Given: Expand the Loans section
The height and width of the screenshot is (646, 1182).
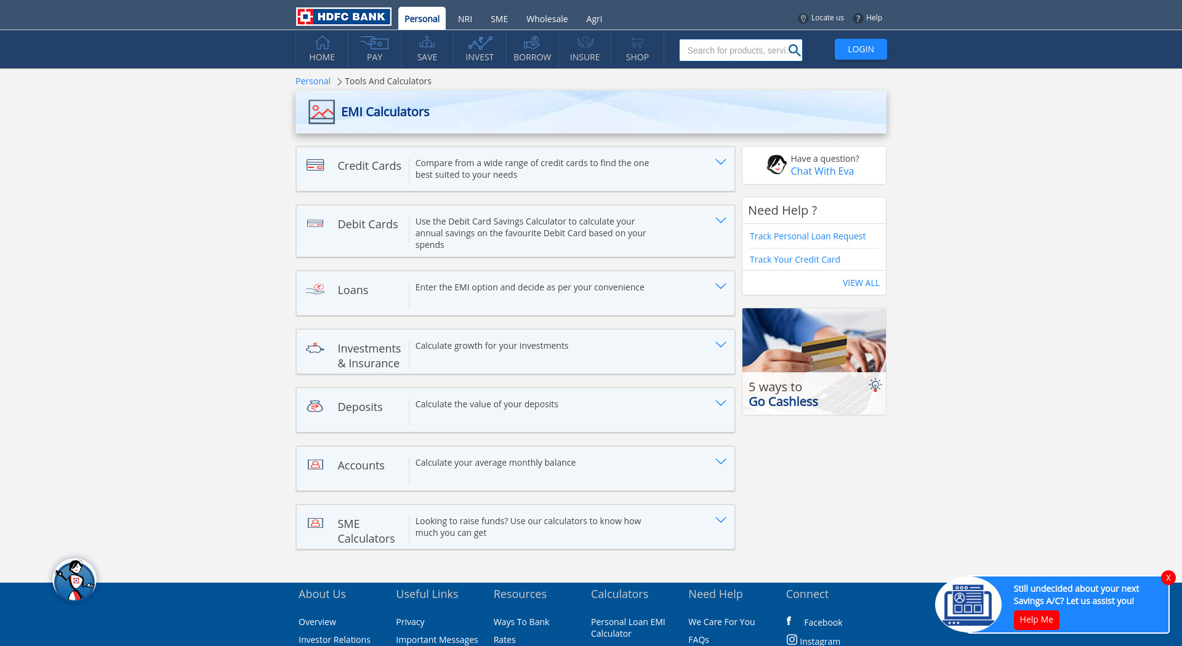Looking at the screenshot, I should [x=721, y=286].
